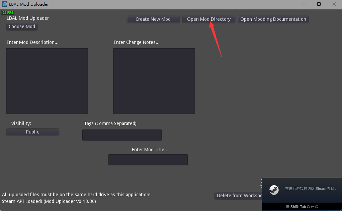342x211 pixels.
Task: Click the Mod Title input field
Action: pos(148,160)
